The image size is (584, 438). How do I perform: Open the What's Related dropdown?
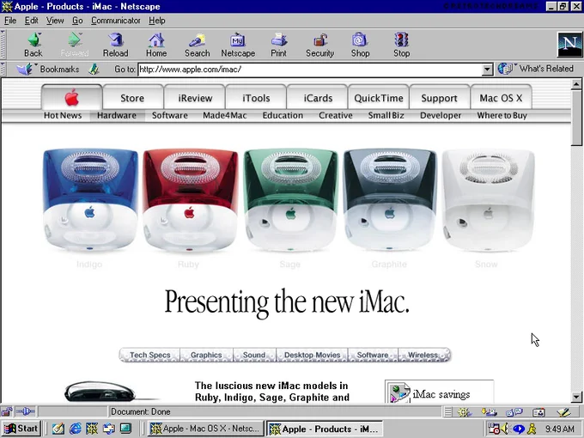pos(536,69)
